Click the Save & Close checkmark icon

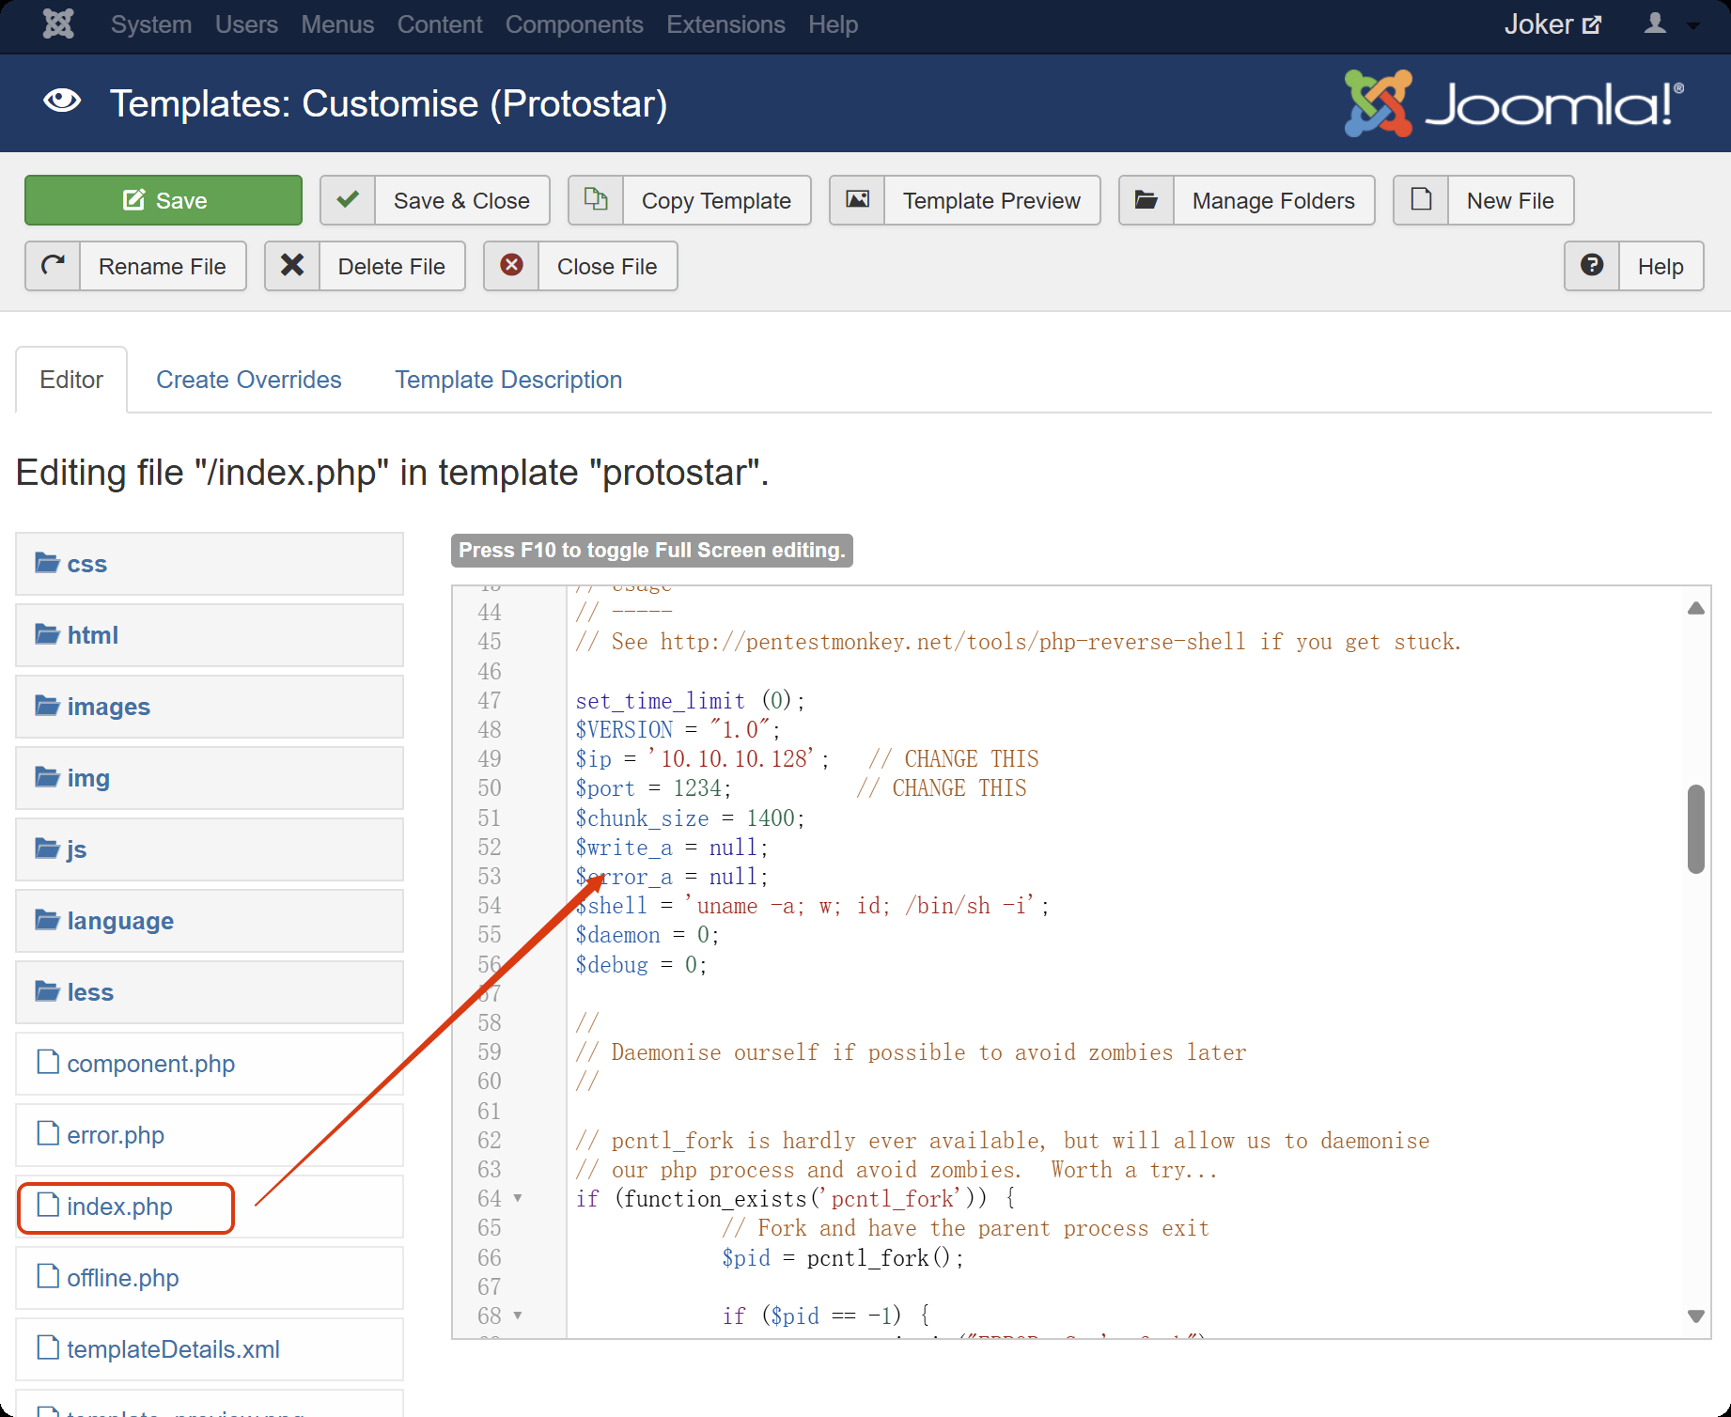tap(348, 200)
